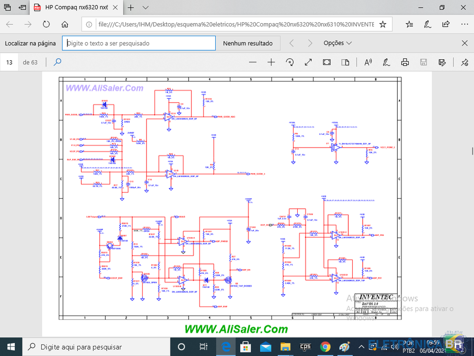Click the find on page text field
Screen dimensions: 474x356
(x=140, y=43)
